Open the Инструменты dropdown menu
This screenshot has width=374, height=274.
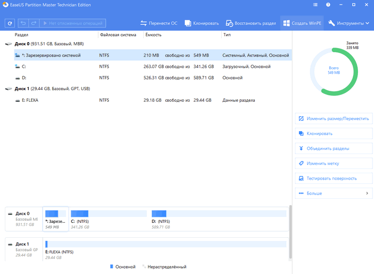tap(349, 23)
